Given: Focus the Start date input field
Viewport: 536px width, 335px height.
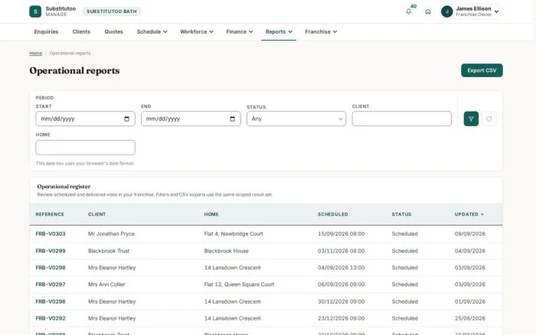Looking at the screenshot, I should point(85,119).
